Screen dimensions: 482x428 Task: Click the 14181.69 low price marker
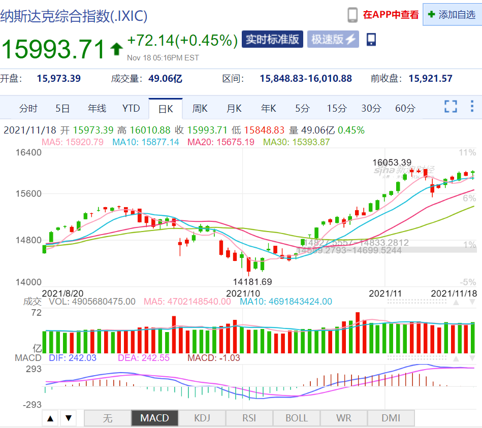pos(252,282)
